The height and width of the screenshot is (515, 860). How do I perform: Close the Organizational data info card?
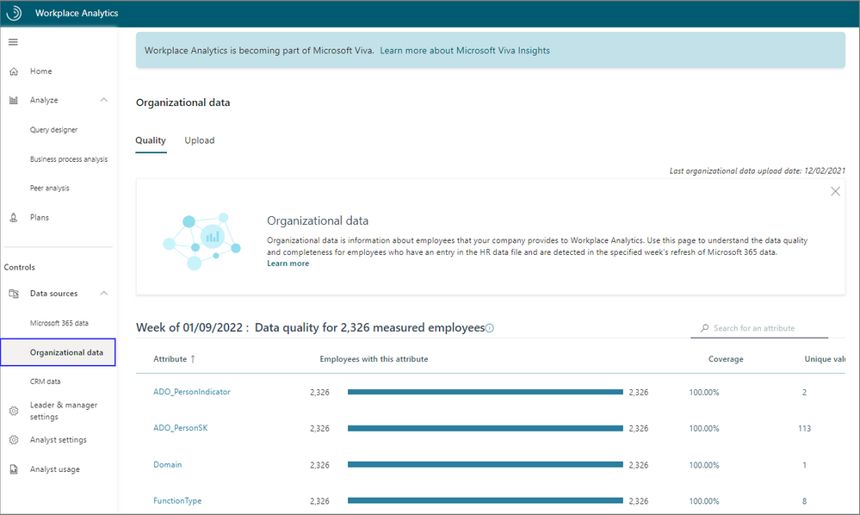tap(835, 191)
